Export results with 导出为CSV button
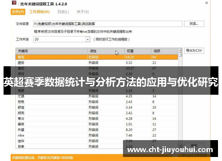This screenshot has height=161, width=222. pos(194,51)
